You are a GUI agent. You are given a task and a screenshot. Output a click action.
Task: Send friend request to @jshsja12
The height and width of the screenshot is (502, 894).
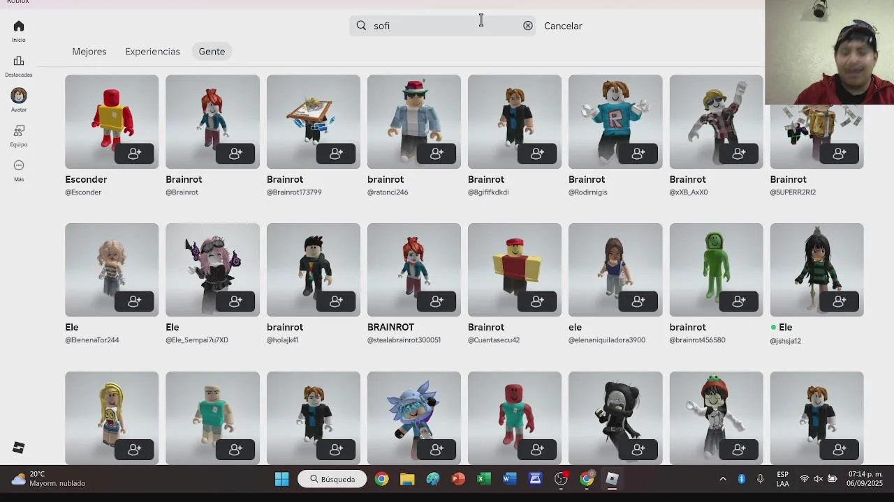pyautogui.click(x=839, y=301)
